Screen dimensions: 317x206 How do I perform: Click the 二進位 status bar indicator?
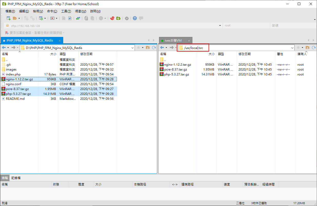click(x=240, y=203)
